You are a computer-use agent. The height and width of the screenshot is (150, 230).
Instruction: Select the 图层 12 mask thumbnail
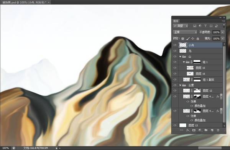point(197,91)
